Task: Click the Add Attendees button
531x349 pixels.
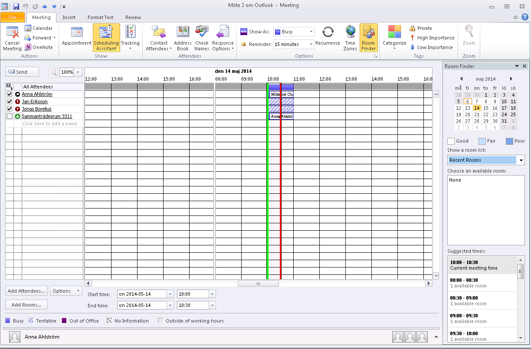Action: pyautogui.click(x=26, y=291)
